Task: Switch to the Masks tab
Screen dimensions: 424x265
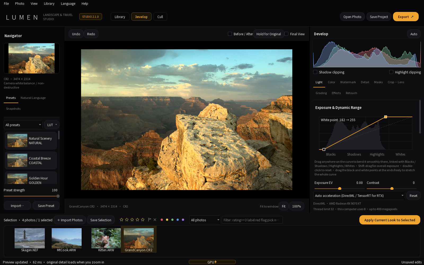Action: pos(378,82)
